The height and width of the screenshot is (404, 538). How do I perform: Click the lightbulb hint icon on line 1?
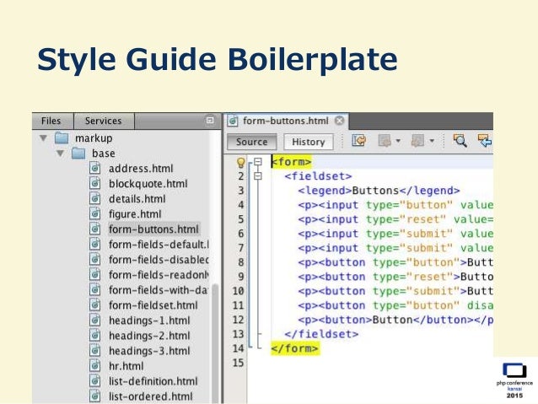(x=240, y=162)
